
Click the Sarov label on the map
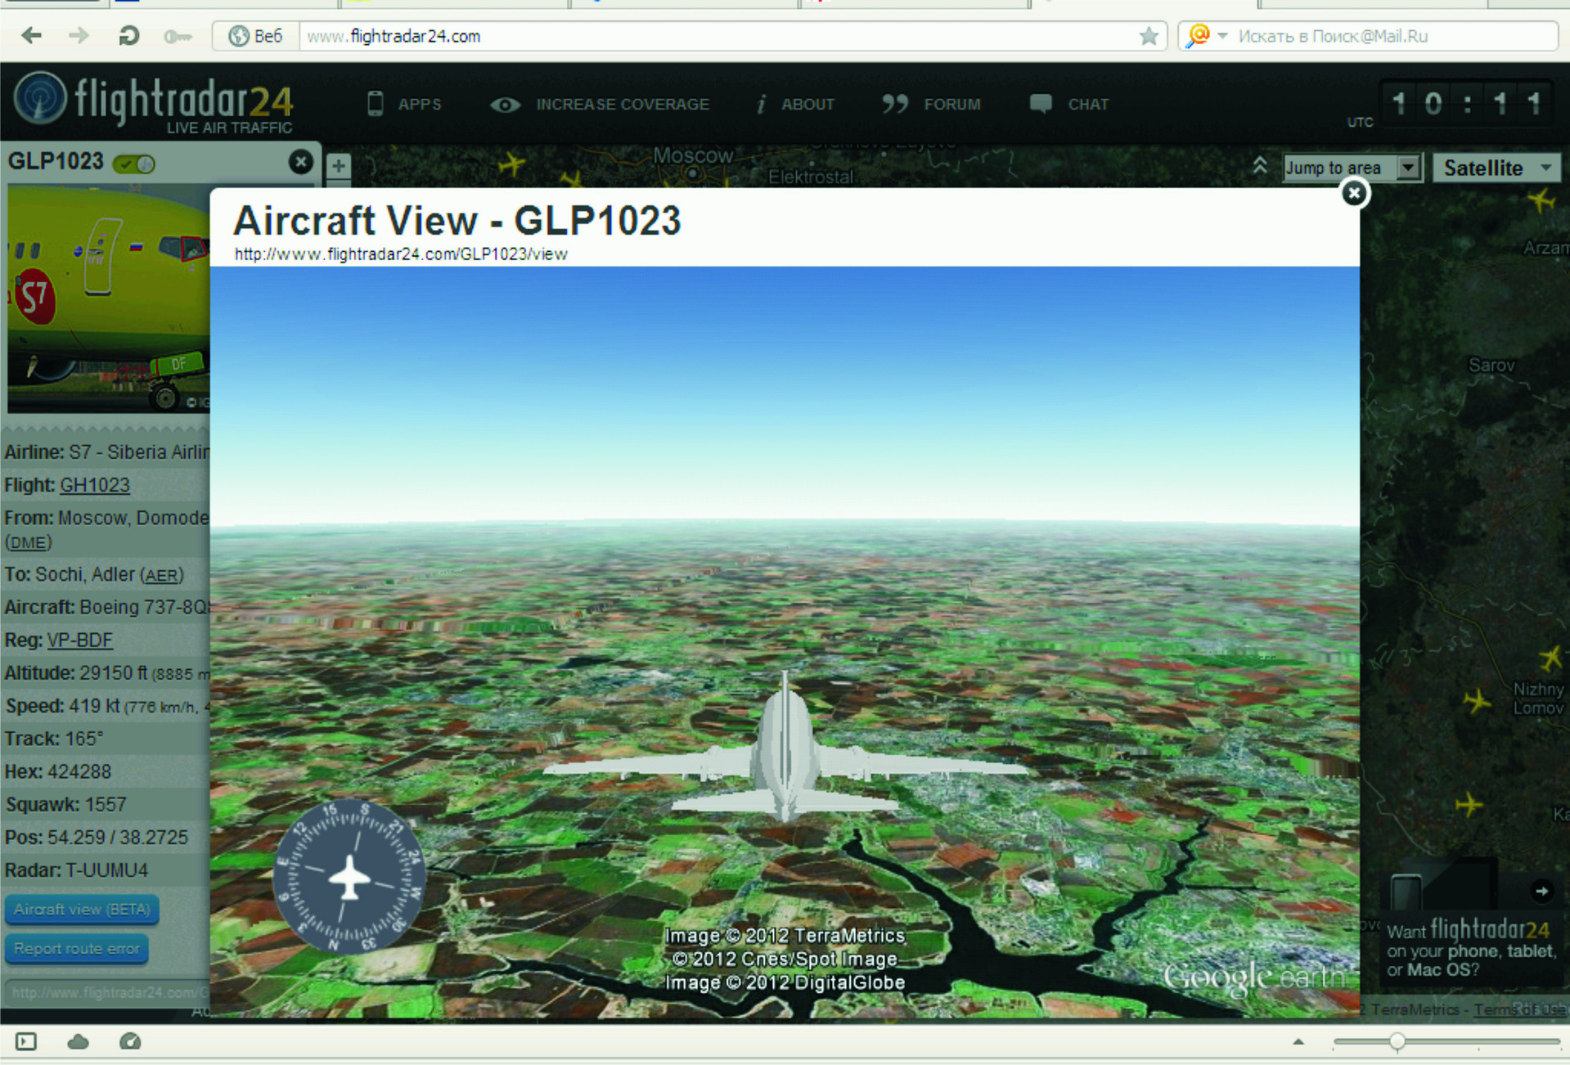coord(1491,366)
